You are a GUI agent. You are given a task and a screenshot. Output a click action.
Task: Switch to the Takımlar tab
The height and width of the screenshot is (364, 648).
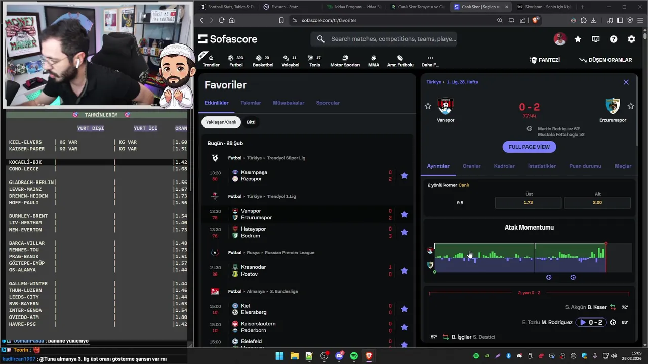251,103
